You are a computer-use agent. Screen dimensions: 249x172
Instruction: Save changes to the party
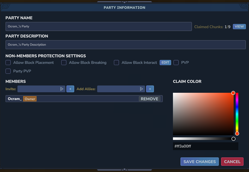pos(200,162)
